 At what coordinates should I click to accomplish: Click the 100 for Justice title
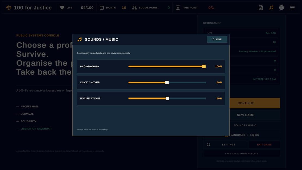coord(33,8)
